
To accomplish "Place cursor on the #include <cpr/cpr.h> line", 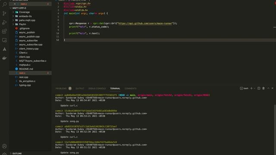I will tap(77, 3).
